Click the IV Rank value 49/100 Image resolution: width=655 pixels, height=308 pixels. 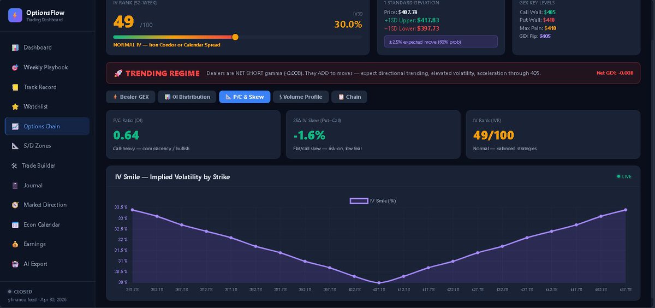click(493, 135)
